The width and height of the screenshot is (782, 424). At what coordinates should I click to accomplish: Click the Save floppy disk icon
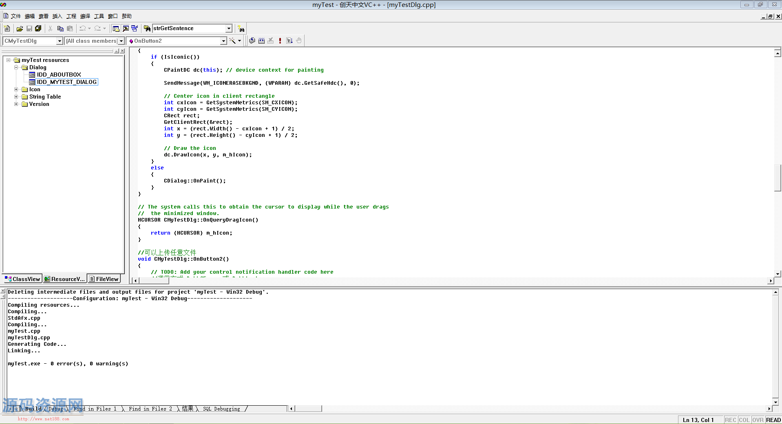coord(29,29)
